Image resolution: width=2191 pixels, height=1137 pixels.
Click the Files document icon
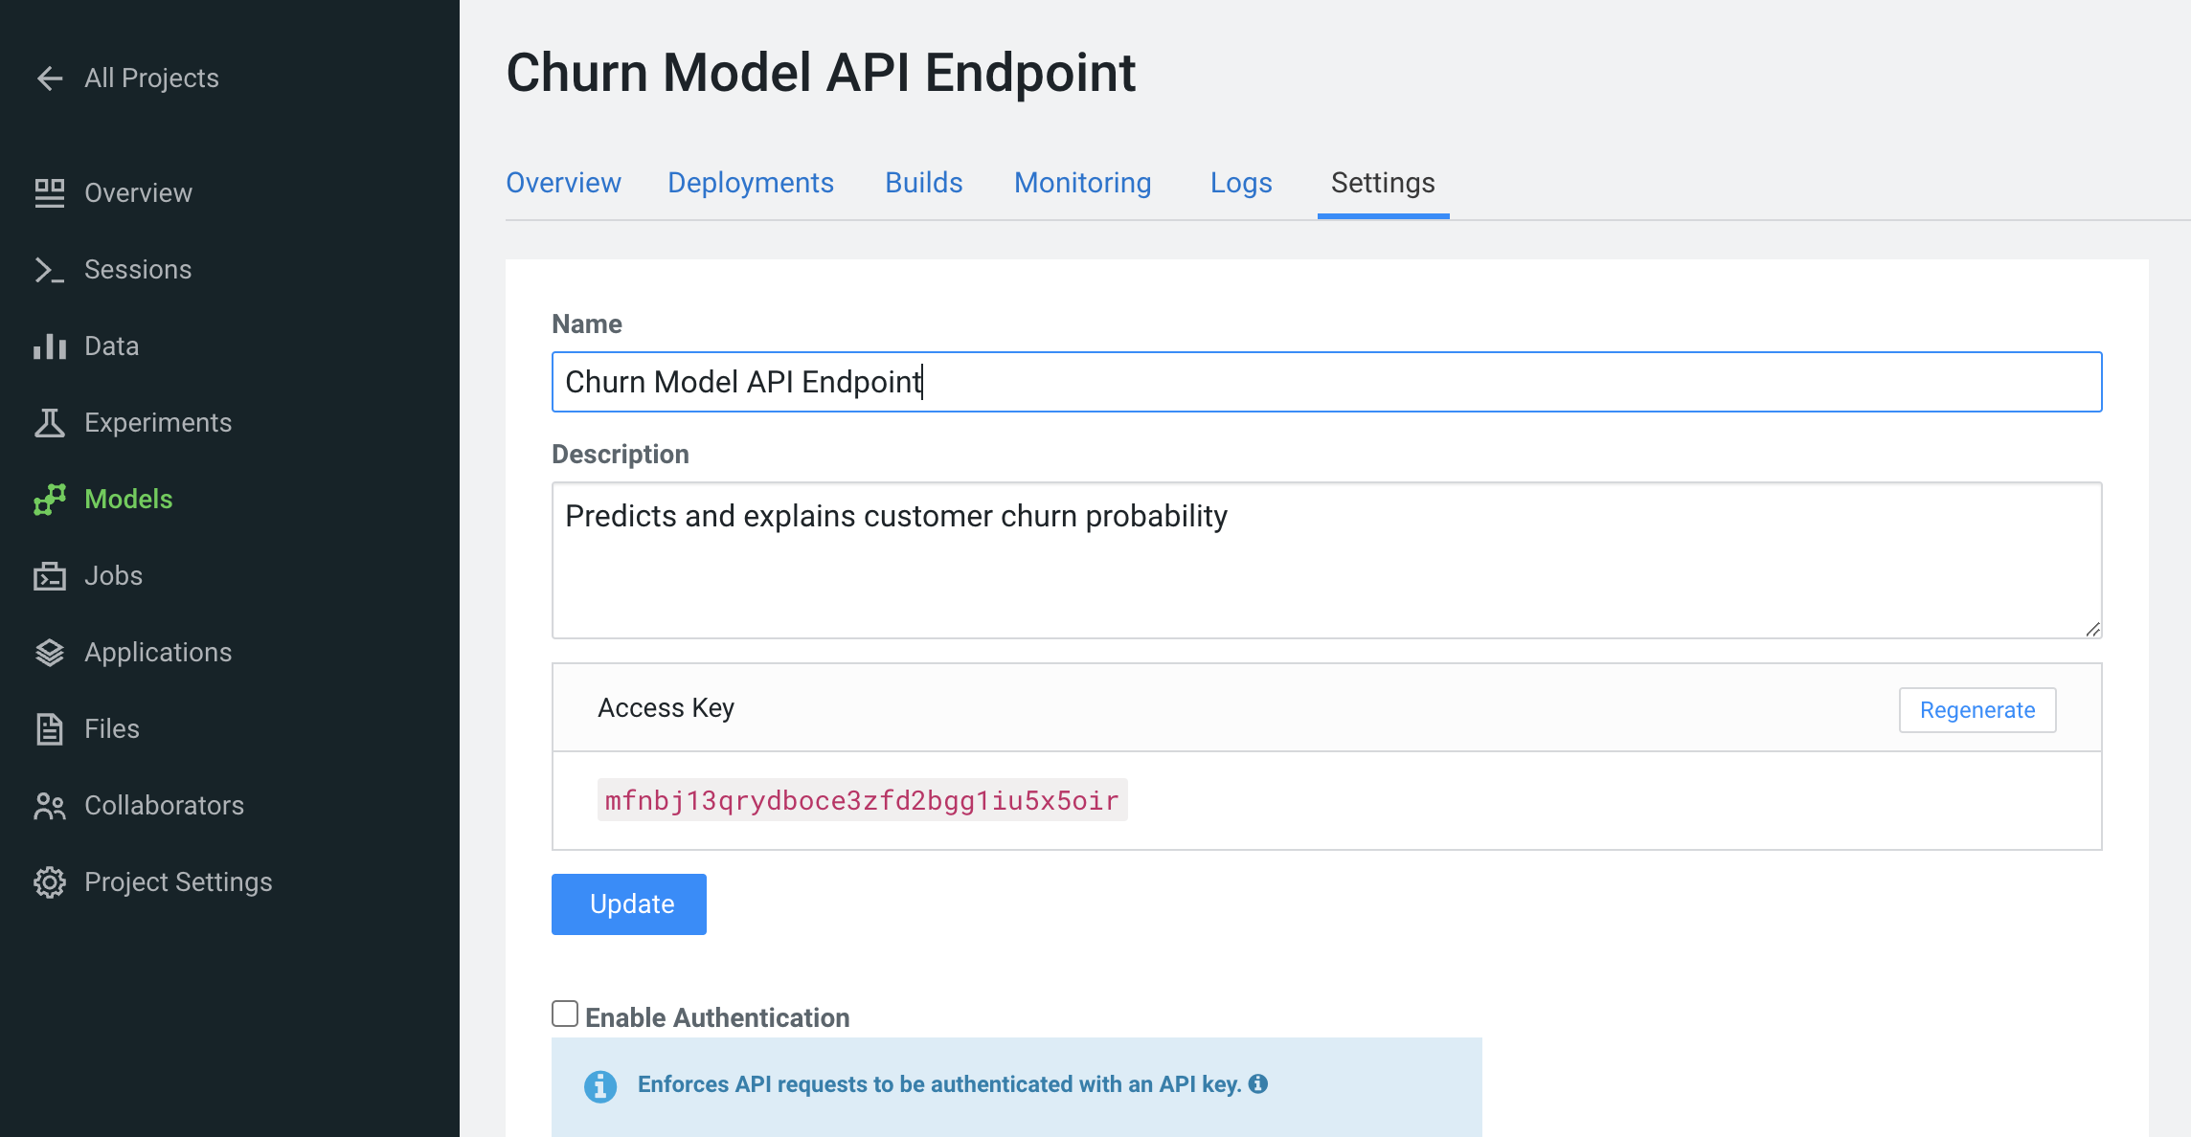click(x=50, y=729)
